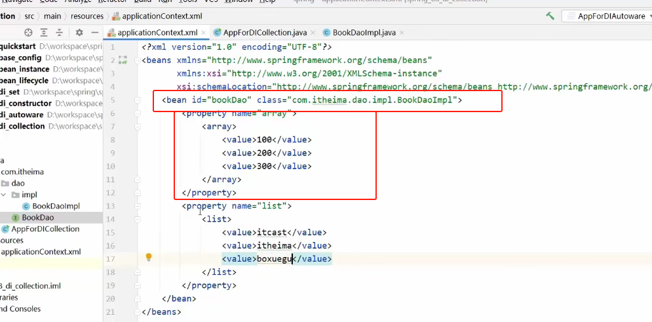Collapse the bean tag fold on line 5
The height and width of the screenshot is (322, 652).
click(x=138, y=100)
